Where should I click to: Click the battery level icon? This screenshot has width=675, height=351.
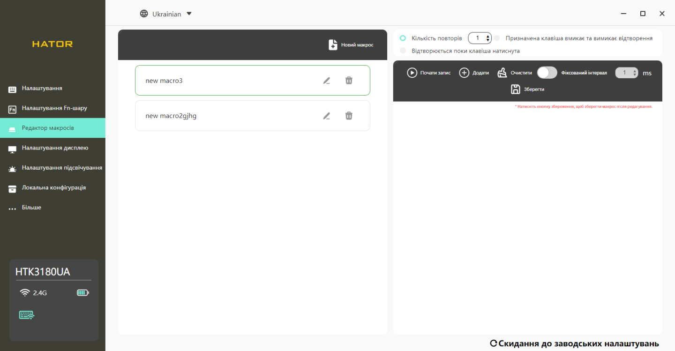[83, 293]
